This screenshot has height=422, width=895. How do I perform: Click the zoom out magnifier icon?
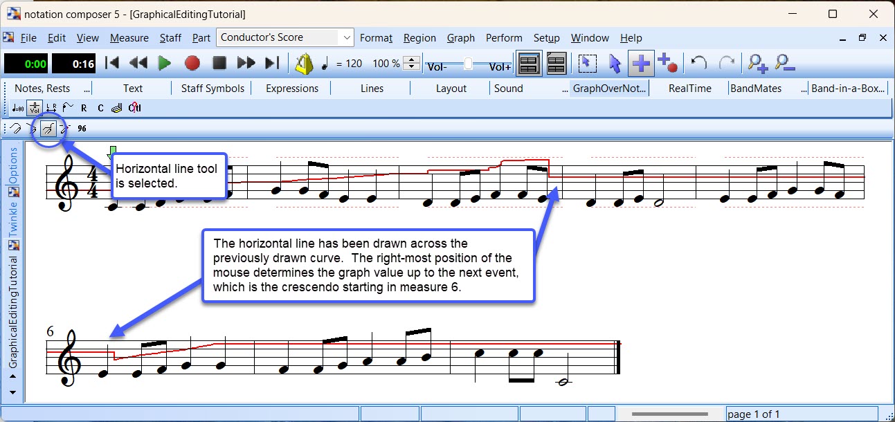(x=785, y=64)
